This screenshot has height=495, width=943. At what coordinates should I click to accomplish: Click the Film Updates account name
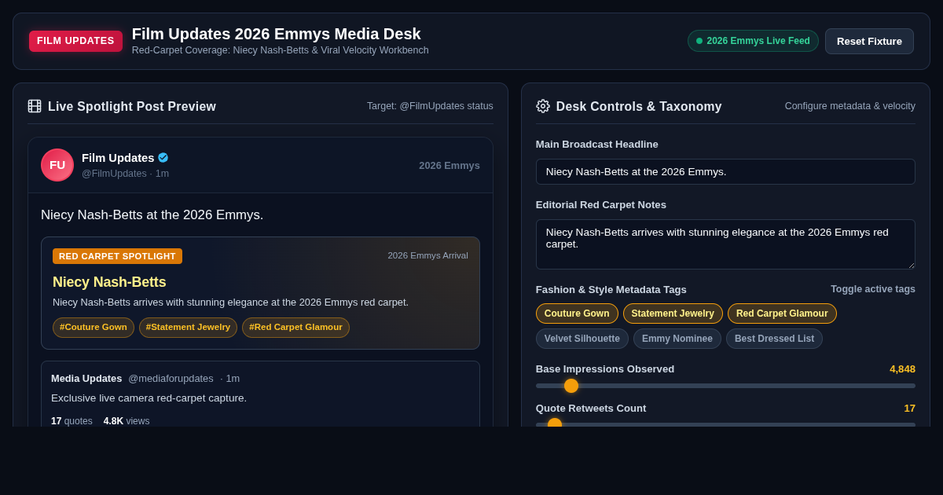coord(118,158)
